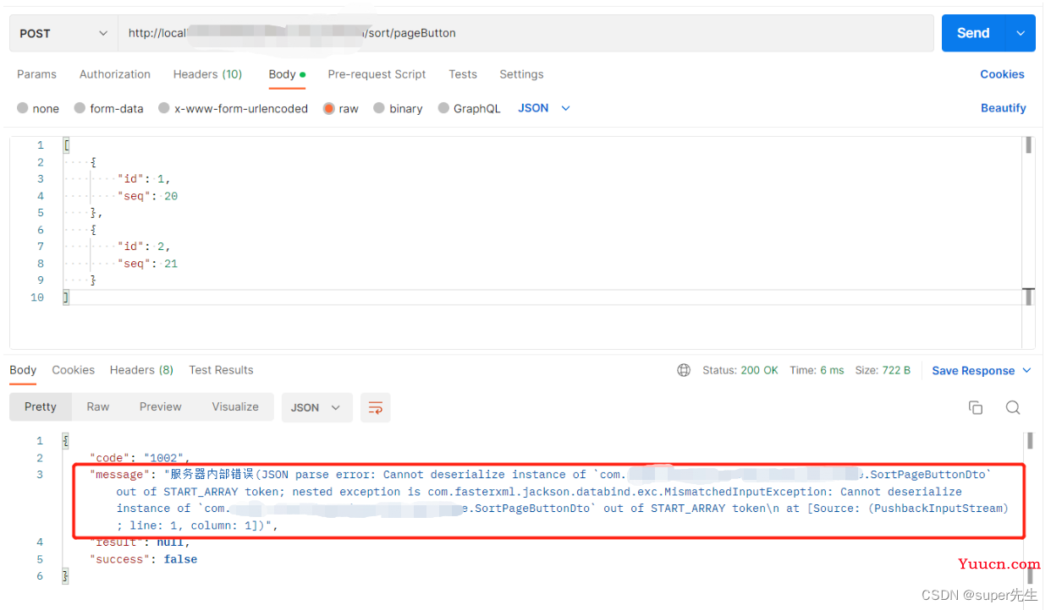1051x610 pixels.
Task: Switch to the response Body tab
Action: point(23,370)
